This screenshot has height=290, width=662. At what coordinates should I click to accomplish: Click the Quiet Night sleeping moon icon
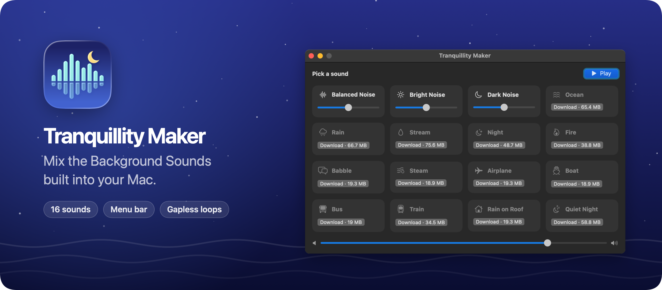point(556,209)
